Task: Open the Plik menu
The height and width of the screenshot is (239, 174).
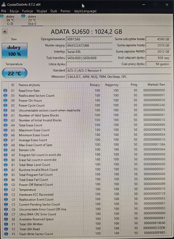Action: coord(4,11)
